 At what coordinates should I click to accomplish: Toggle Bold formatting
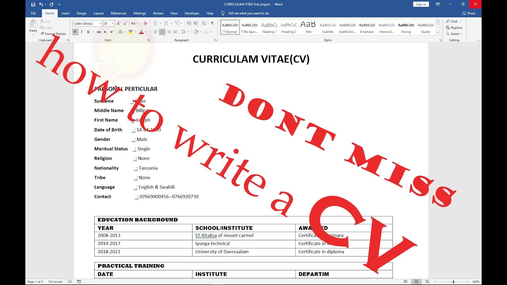tap(75, 32)
